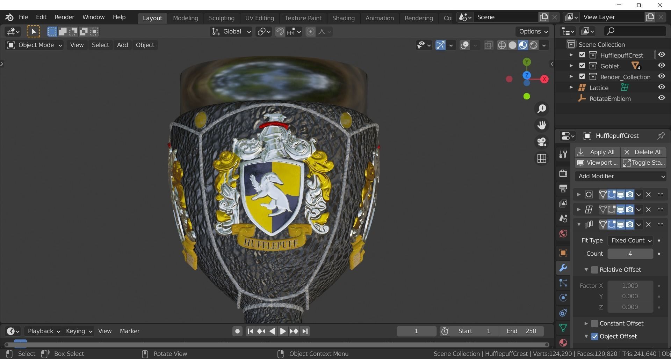Image resolution: width=671 pixels, height=359 pixels.
Task: Open the File menu
Action: pyautogui.click(x=23, y=17)
